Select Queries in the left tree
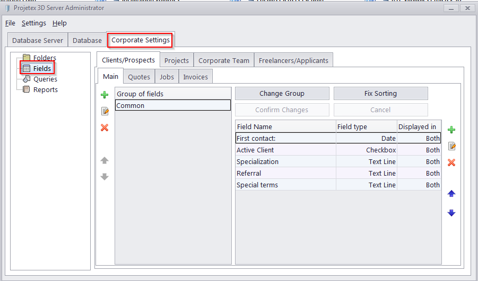 (45, 79)
